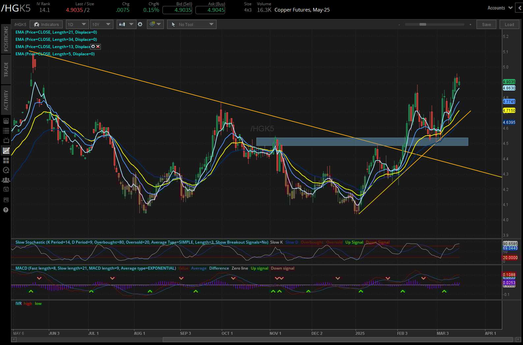This screenshot has width=523, height=345.
Task: Open the crosshair cursor mode dropdown
Action: point(155,24)
